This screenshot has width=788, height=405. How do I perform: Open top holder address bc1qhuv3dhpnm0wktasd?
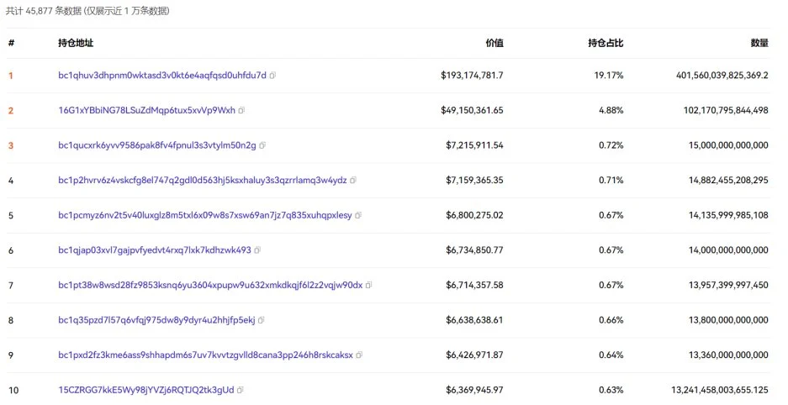(161, 76)
